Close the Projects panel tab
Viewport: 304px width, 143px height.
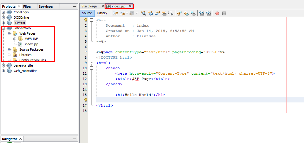point(19,7)
